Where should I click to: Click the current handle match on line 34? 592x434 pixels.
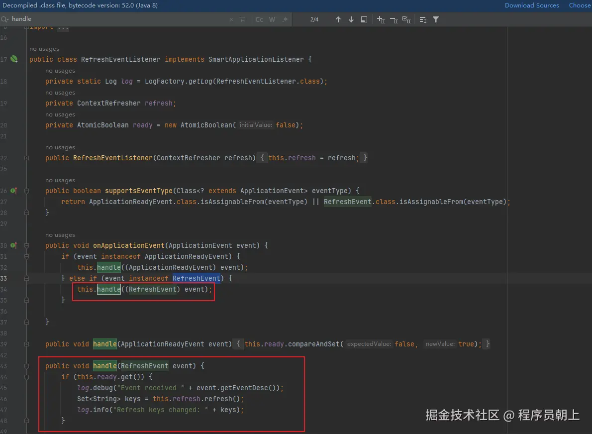pyautogui.click(x=109, y=289)
